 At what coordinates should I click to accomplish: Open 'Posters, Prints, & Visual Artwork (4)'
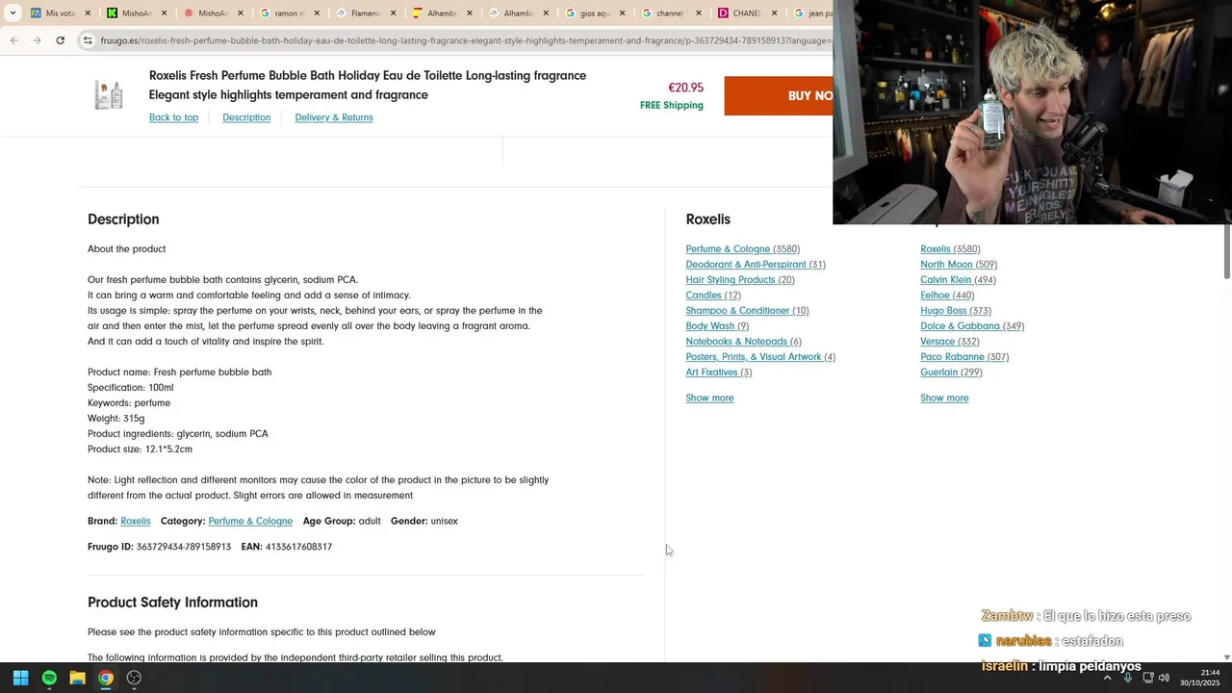[x=760, y=357]
